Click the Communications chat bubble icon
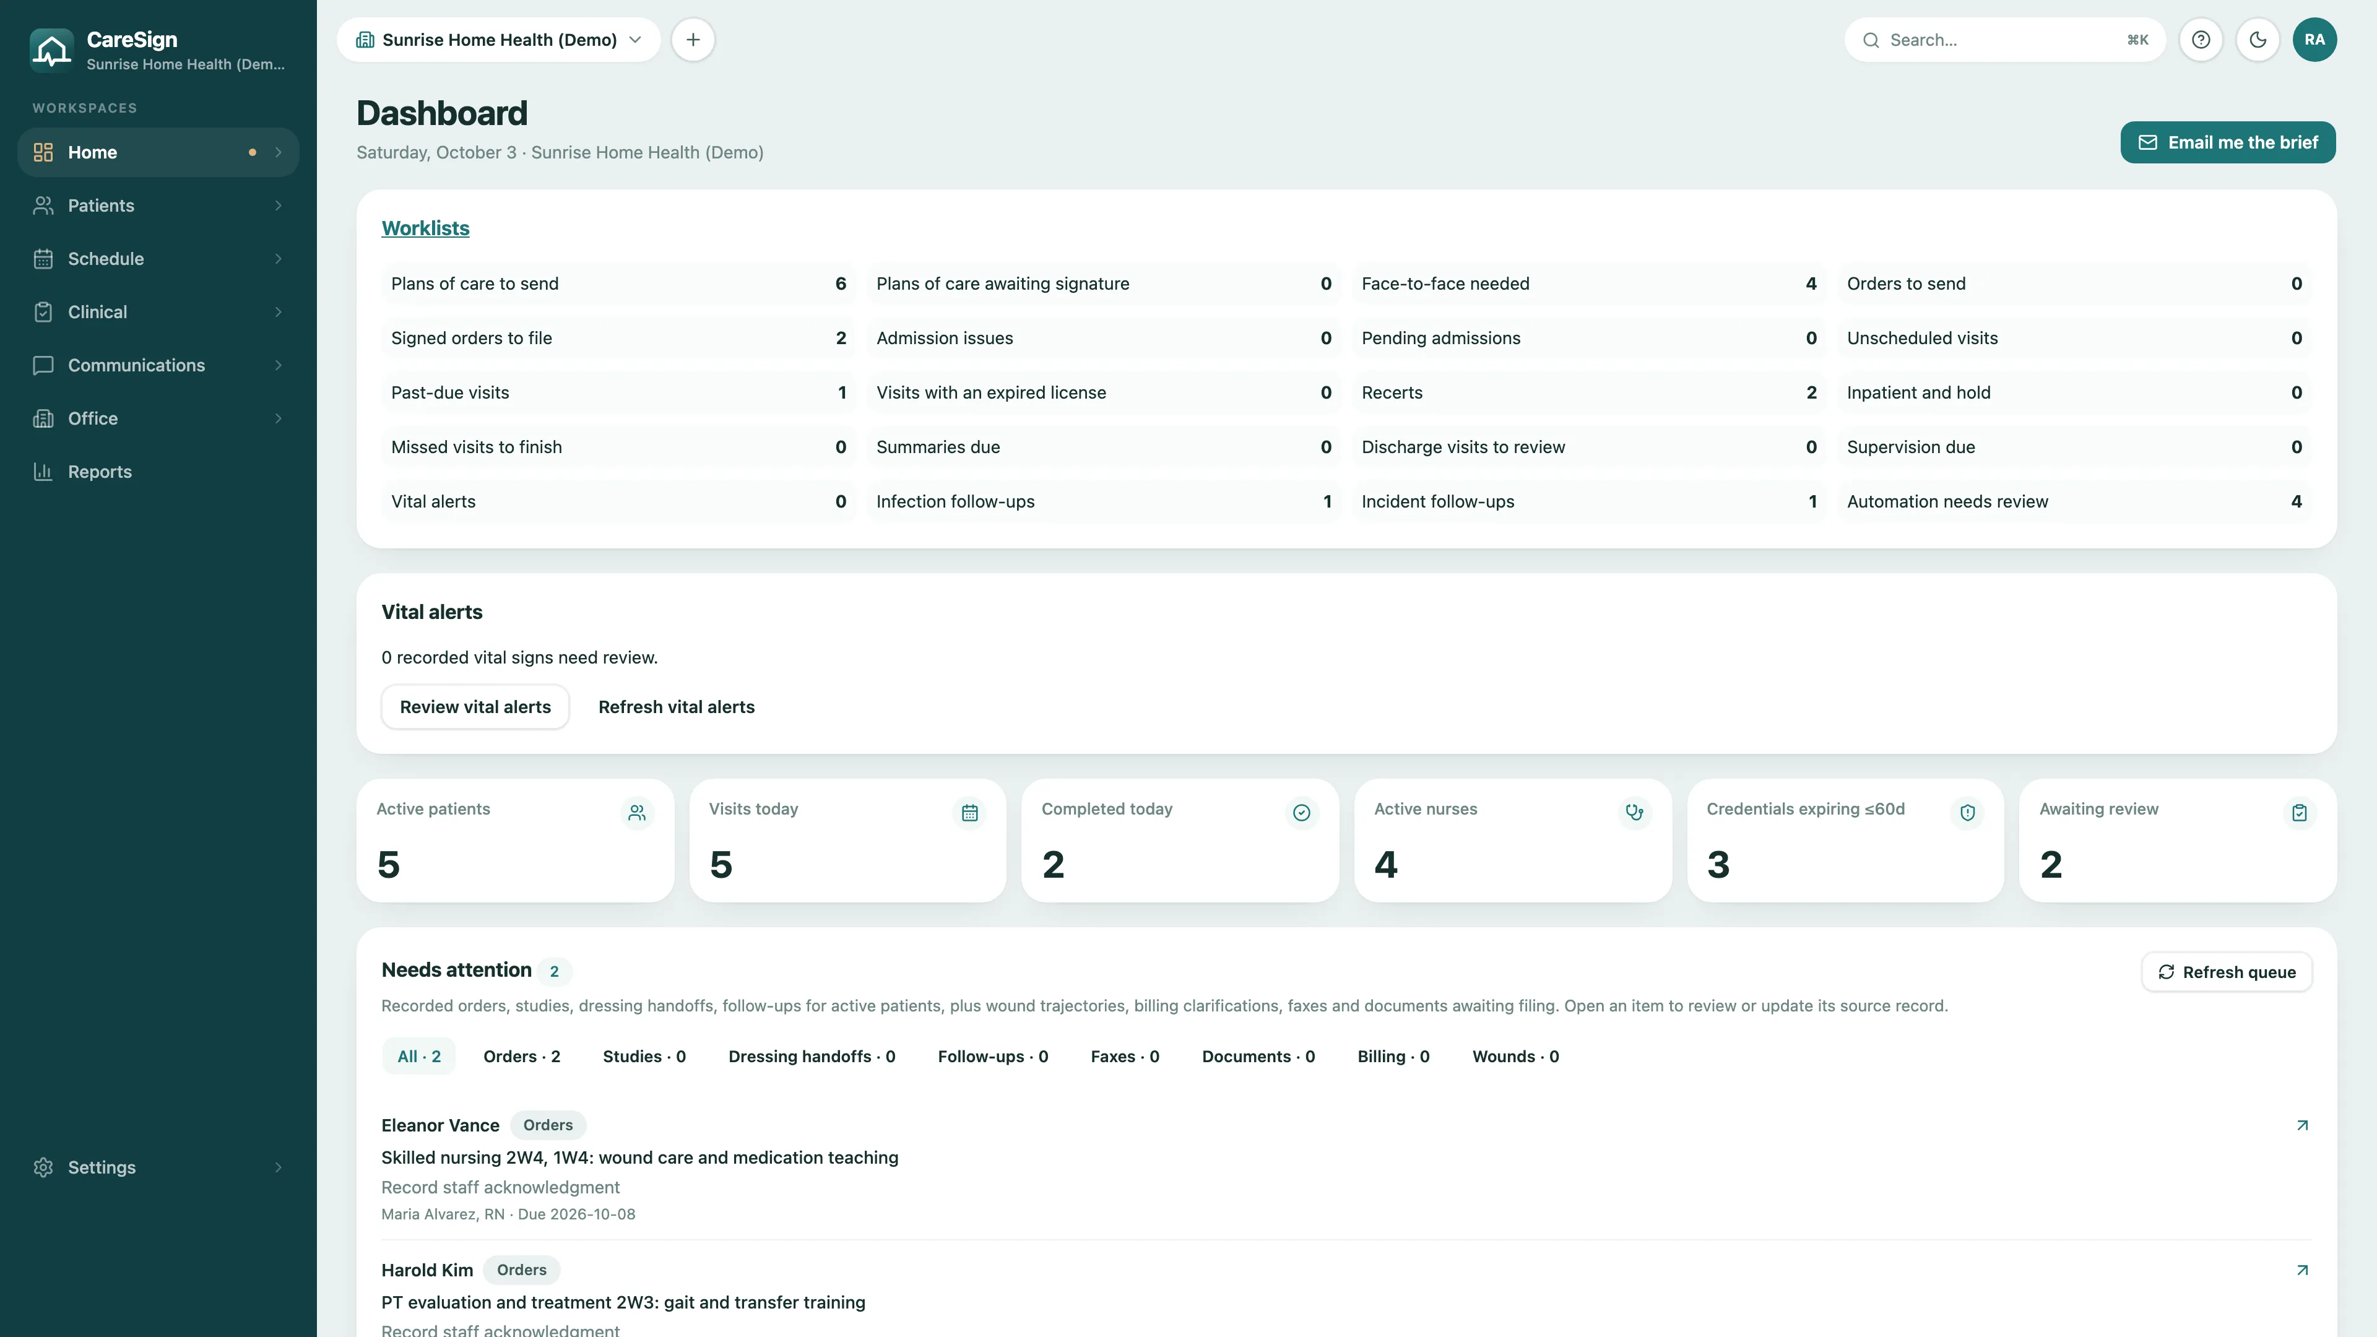This screenshot has height=1337, width=2377. [x=43, y=365]
